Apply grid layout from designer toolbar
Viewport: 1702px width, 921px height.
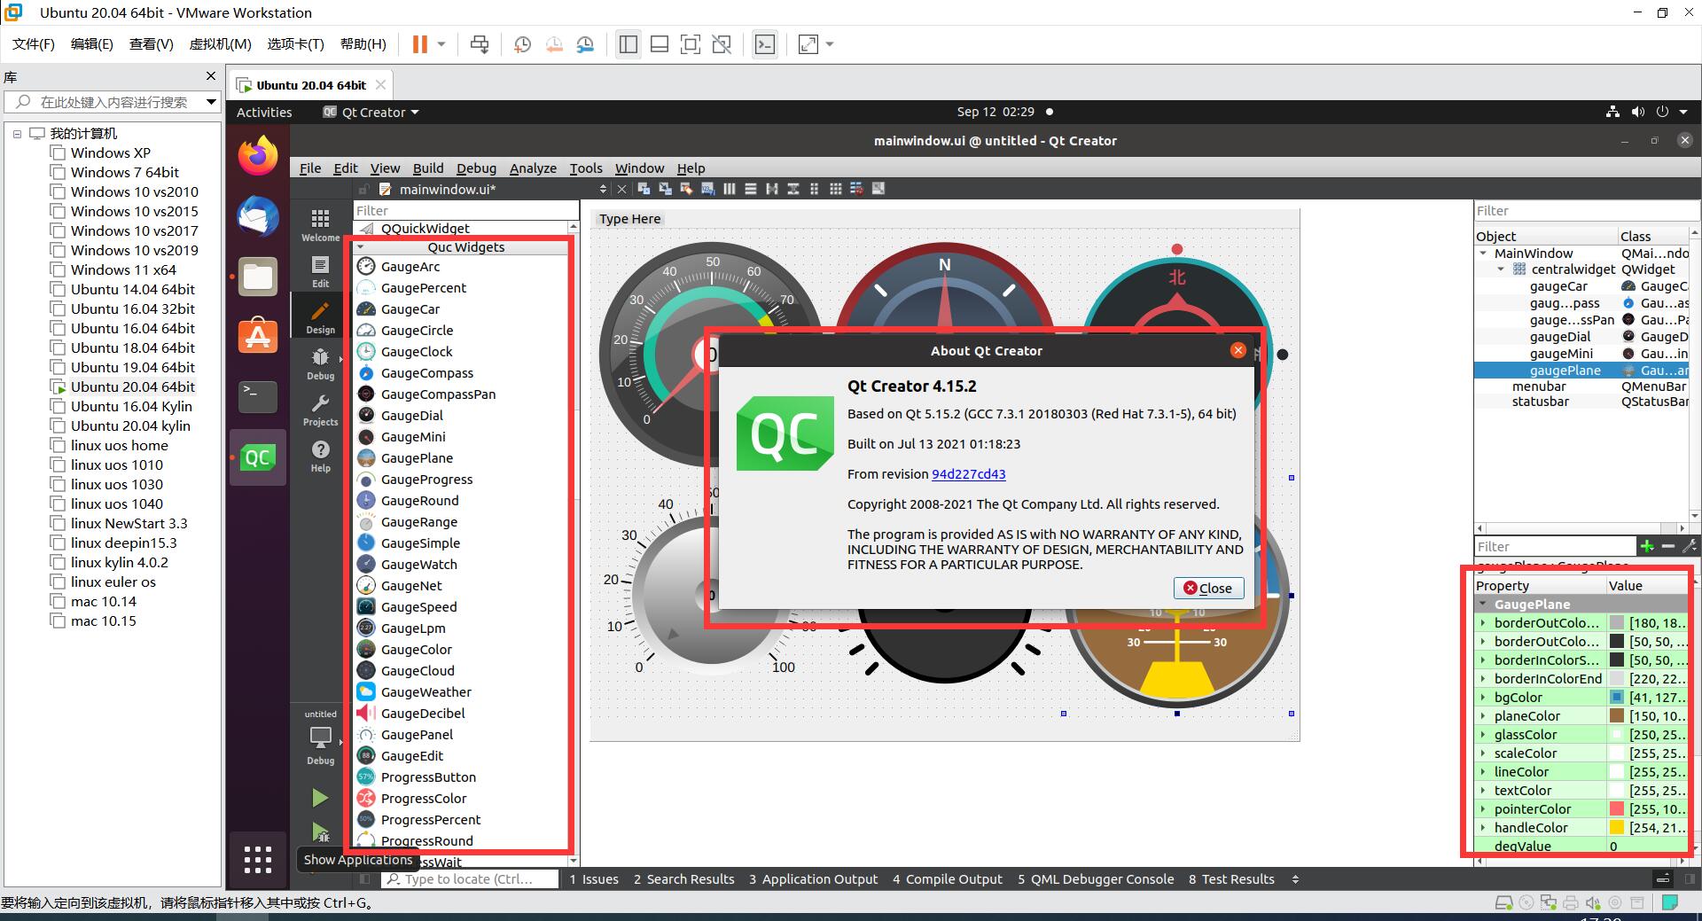tap(835, 189)
